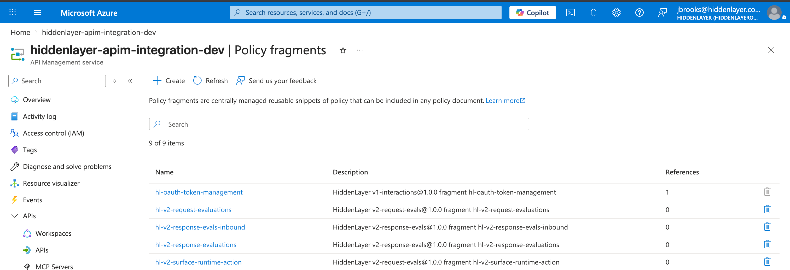
Task: Collapse the left sidebar with double chevron
Action: point(130,81)
